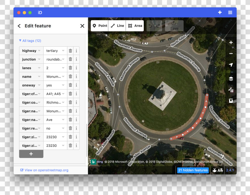Viewport: 250px width, 195px height.
Task: Delete the lanes tag row
Action: [70, 68]
